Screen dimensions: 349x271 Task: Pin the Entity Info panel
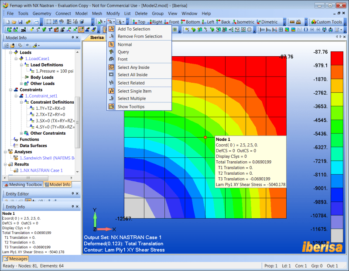(72, 207)
